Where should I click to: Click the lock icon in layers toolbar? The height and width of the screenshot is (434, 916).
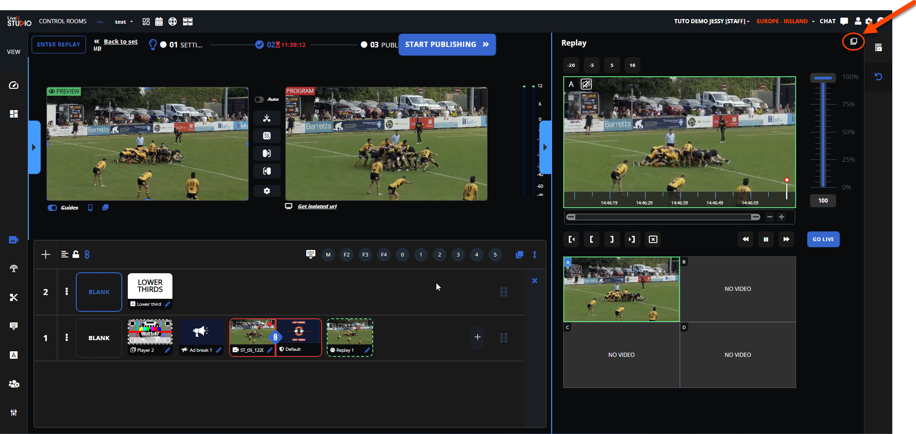(76, 254)
